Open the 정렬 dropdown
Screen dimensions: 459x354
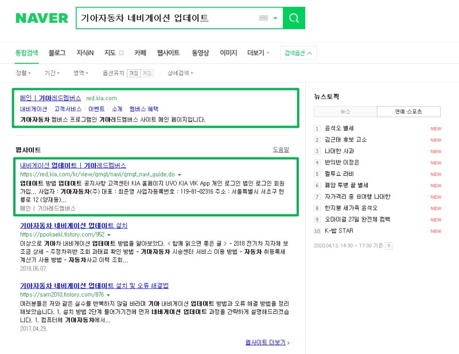click(x=23, y=73)
